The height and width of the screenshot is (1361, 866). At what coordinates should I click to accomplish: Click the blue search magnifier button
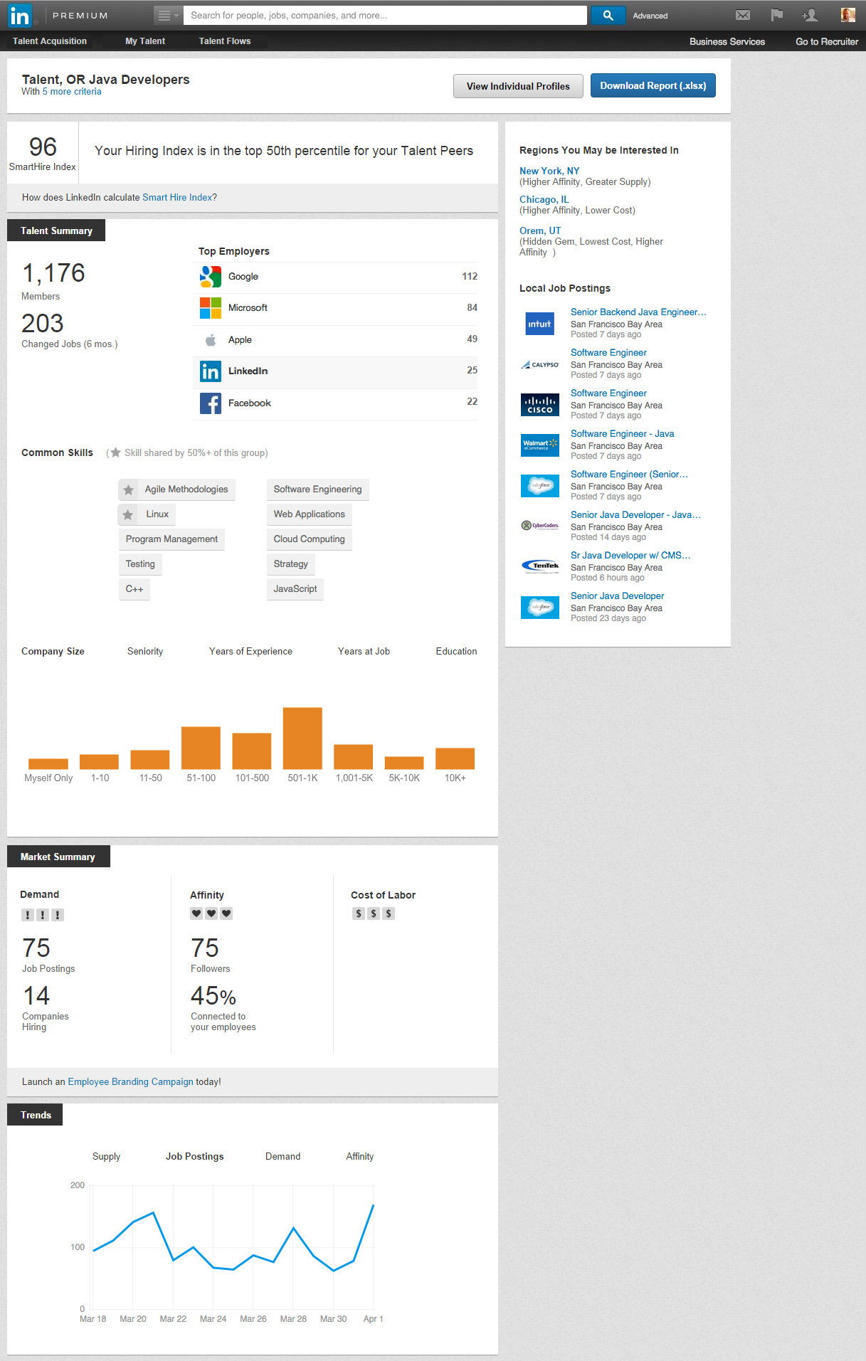click(x=608, y=15)
